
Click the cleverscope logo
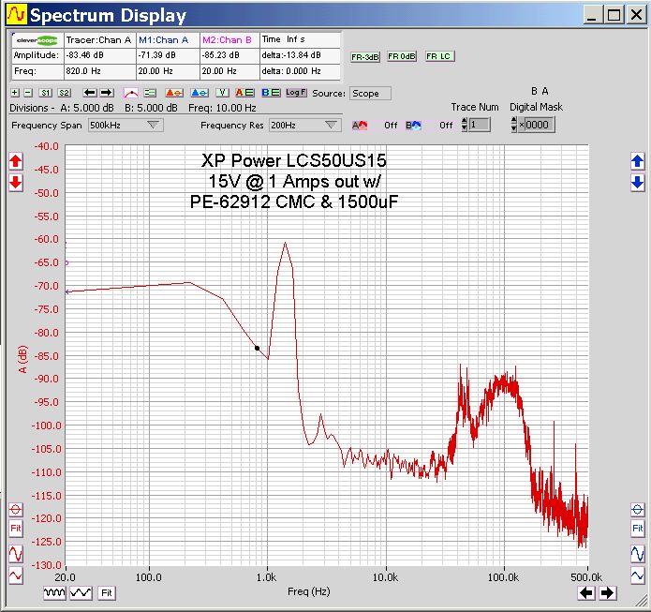37,40
